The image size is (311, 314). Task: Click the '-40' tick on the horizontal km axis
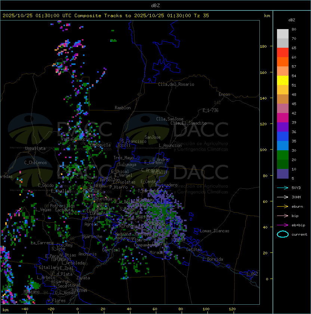coord(25,309)
